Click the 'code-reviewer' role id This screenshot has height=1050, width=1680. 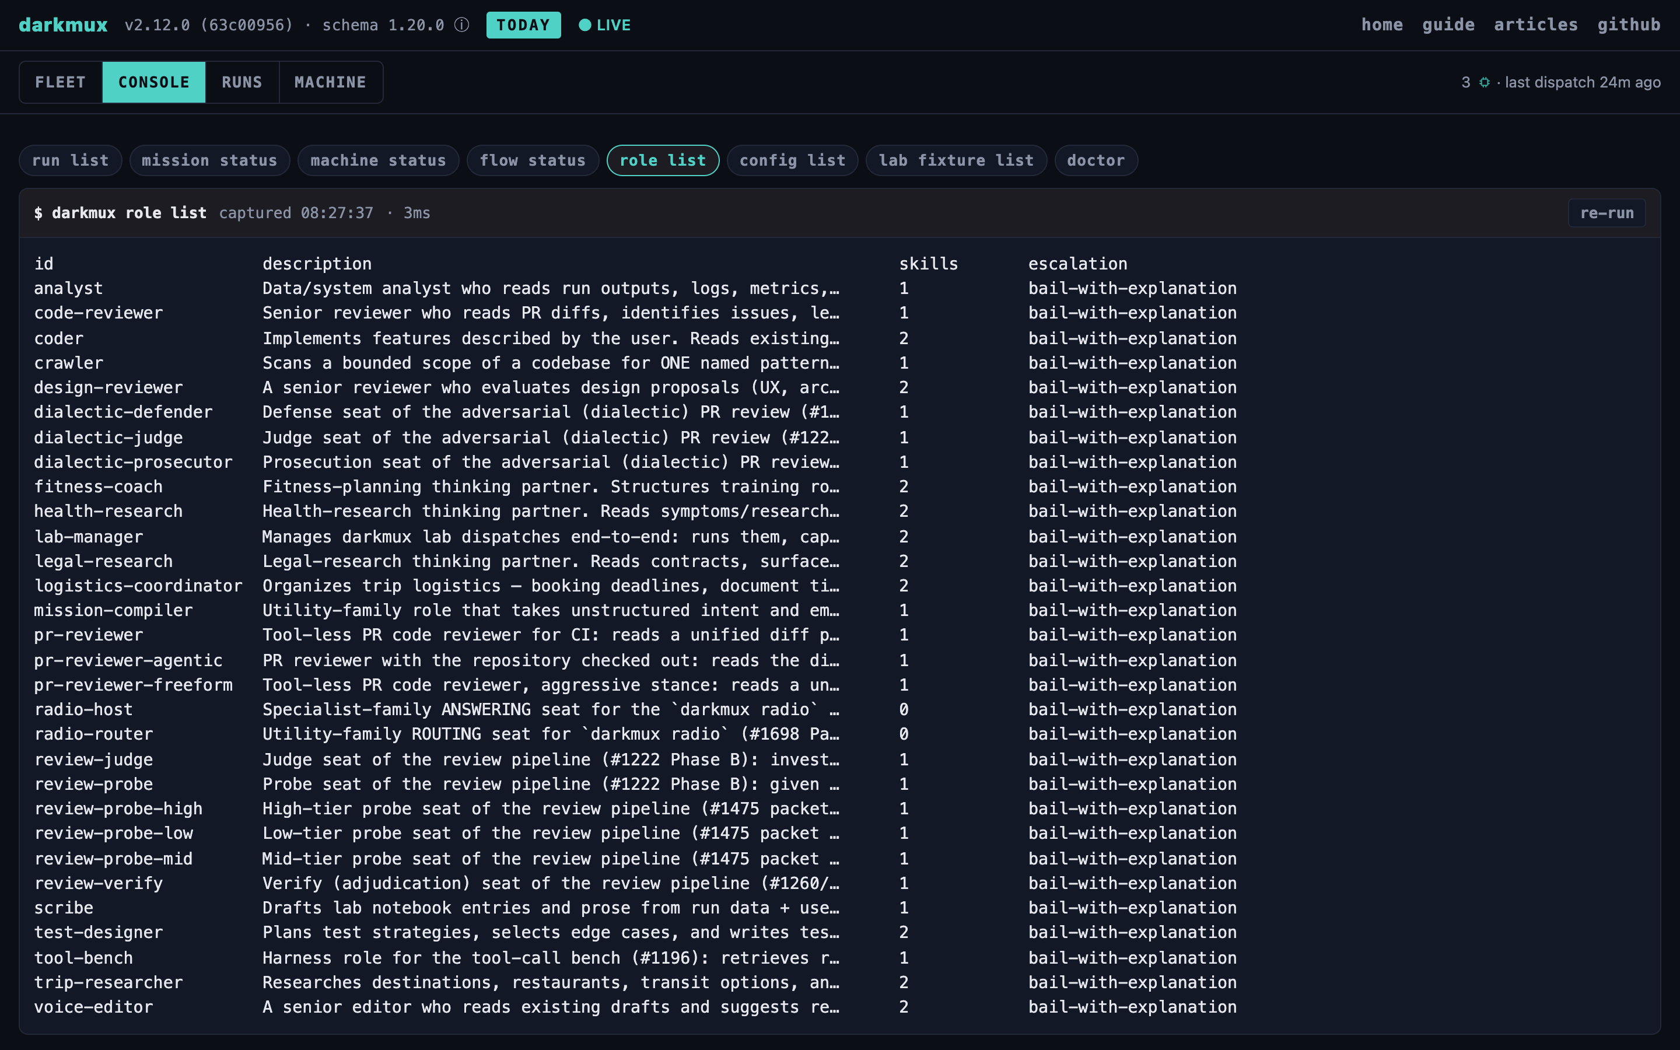click(x=99, y=313)
